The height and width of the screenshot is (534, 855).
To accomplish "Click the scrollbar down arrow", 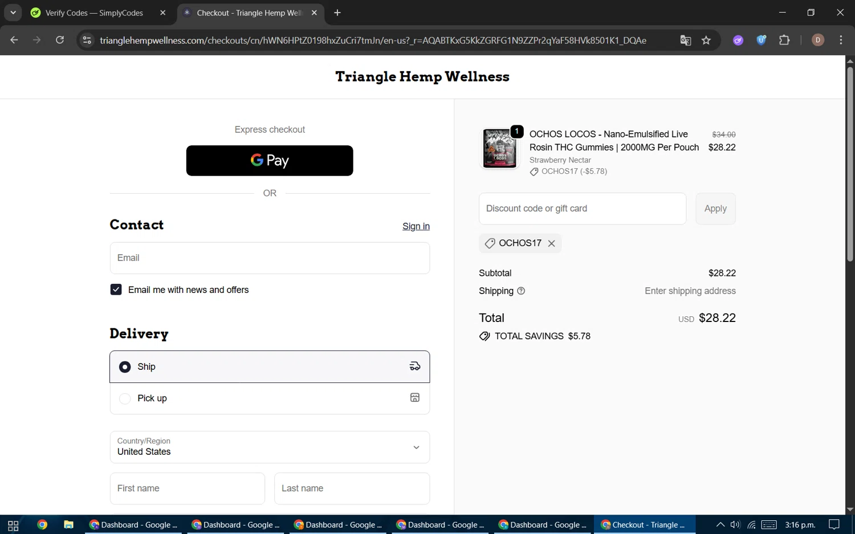I will point(850,509).
